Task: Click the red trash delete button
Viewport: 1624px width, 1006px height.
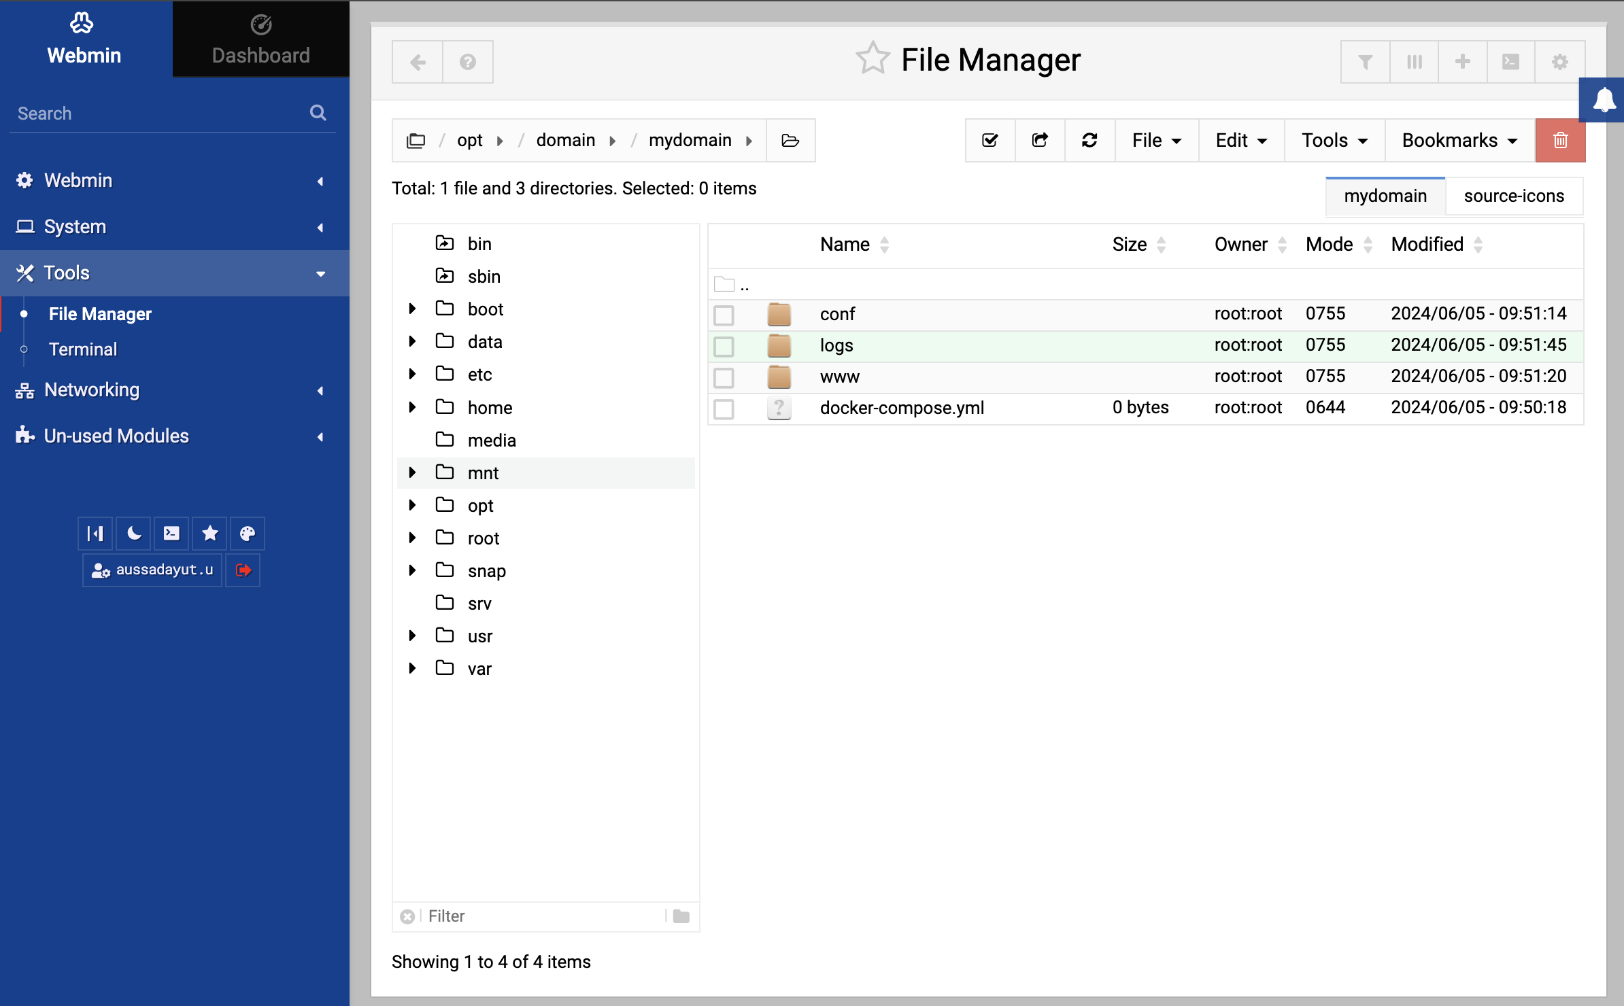Action: click(1560, 140)
